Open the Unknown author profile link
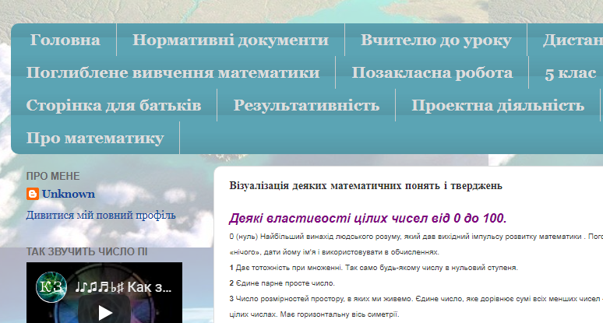This screenshot has height=323, width=603. tap(69, 194)
